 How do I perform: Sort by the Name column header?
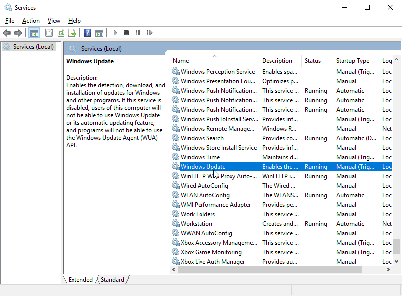pos(214,61)
